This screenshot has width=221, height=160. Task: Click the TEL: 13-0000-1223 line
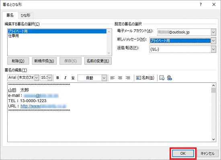pyautogui.click(x=27, y=101)
